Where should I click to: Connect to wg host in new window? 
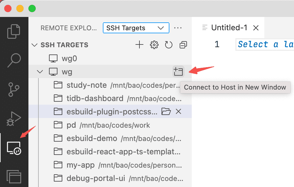(x=178, y=72)
